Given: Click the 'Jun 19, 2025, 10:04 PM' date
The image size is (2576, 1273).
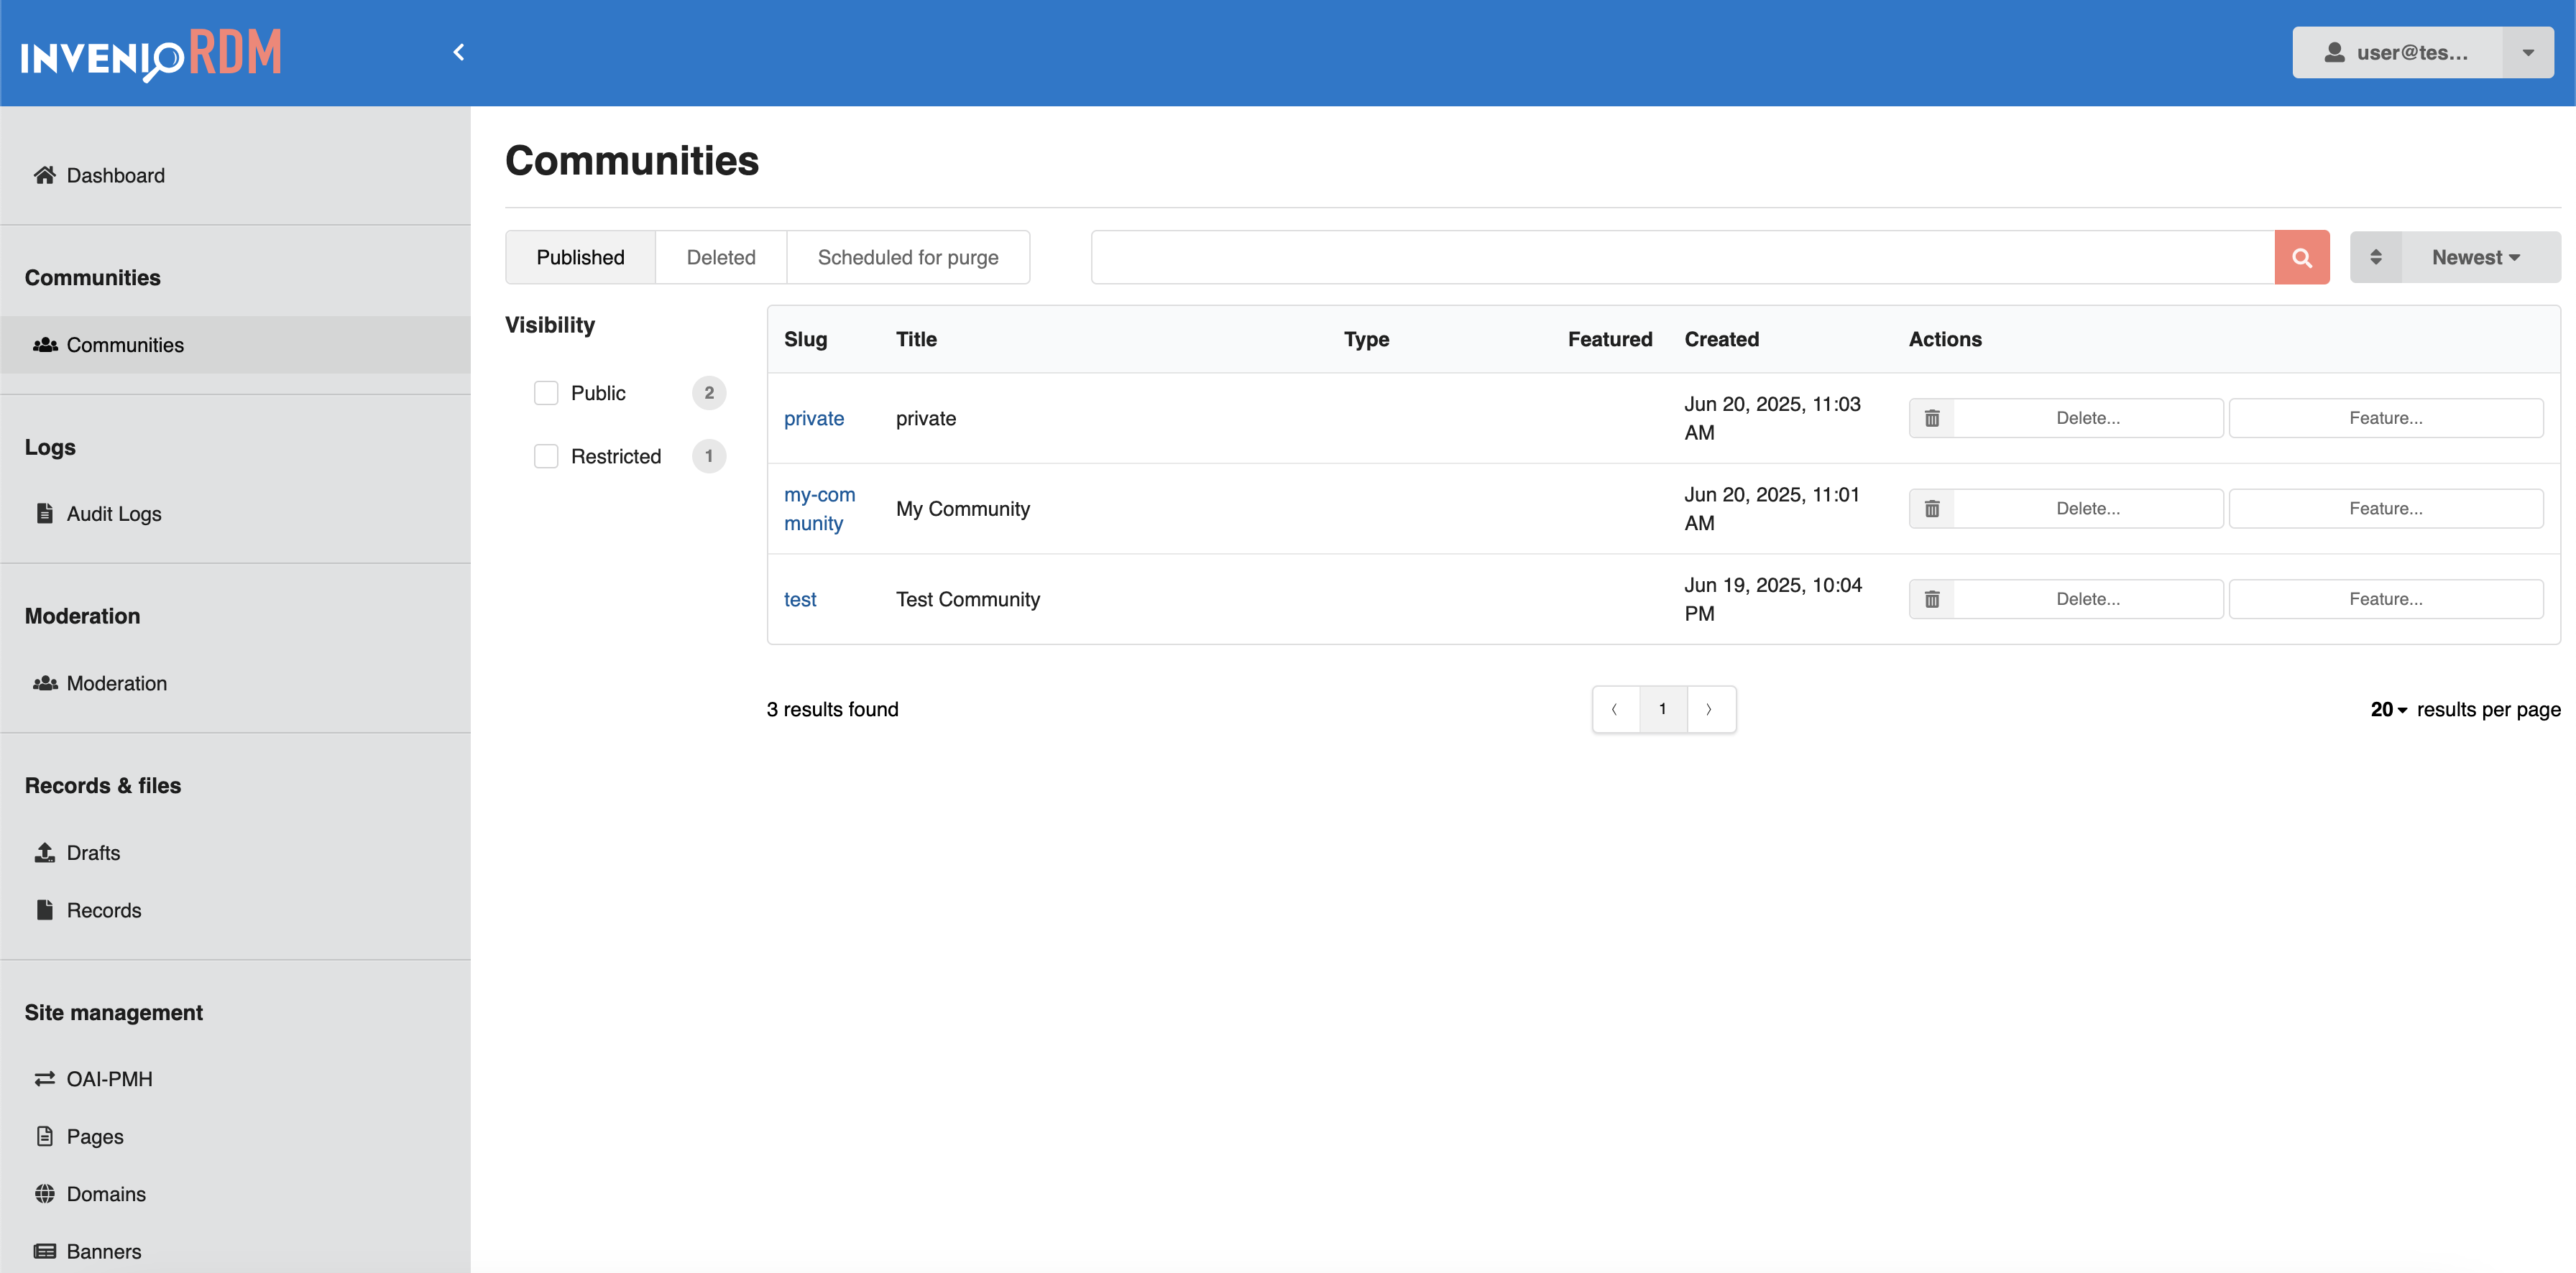Looking at the screenshot, I should 1773,600.
